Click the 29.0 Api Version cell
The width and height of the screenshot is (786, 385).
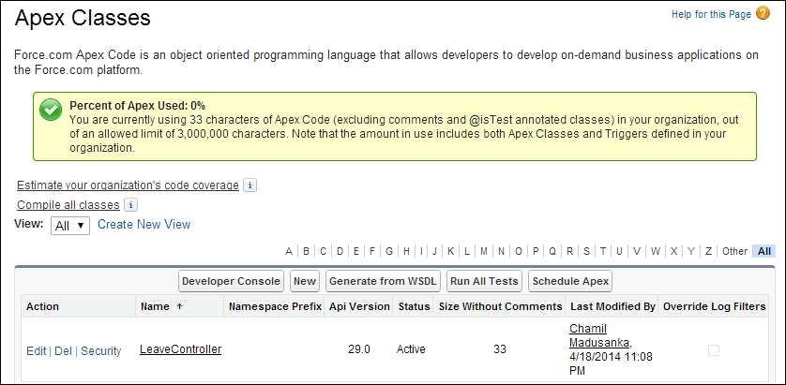[x=359, y=349]
